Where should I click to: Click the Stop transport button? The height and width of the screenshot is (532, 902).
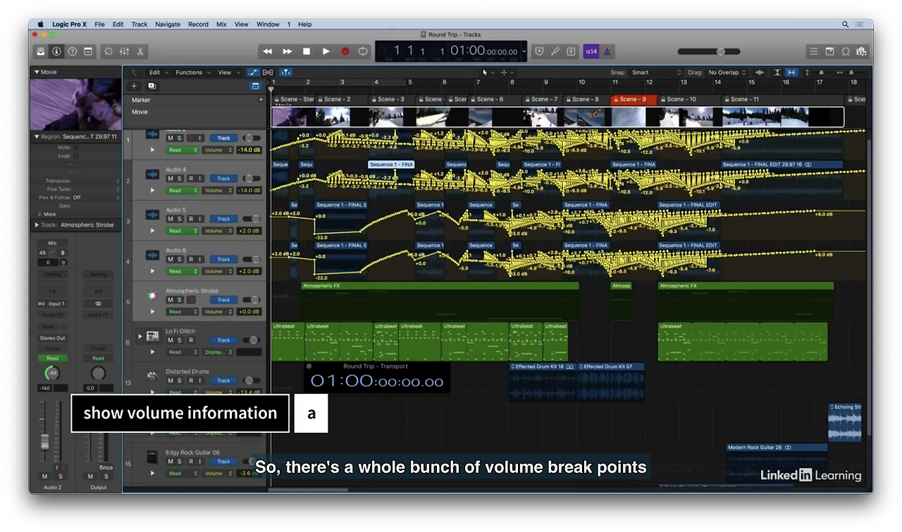coord(307,51)
